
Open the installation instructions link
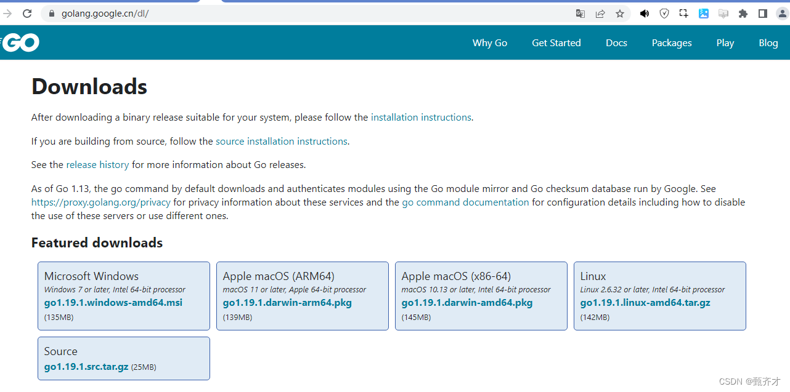[x=421, y=117]
